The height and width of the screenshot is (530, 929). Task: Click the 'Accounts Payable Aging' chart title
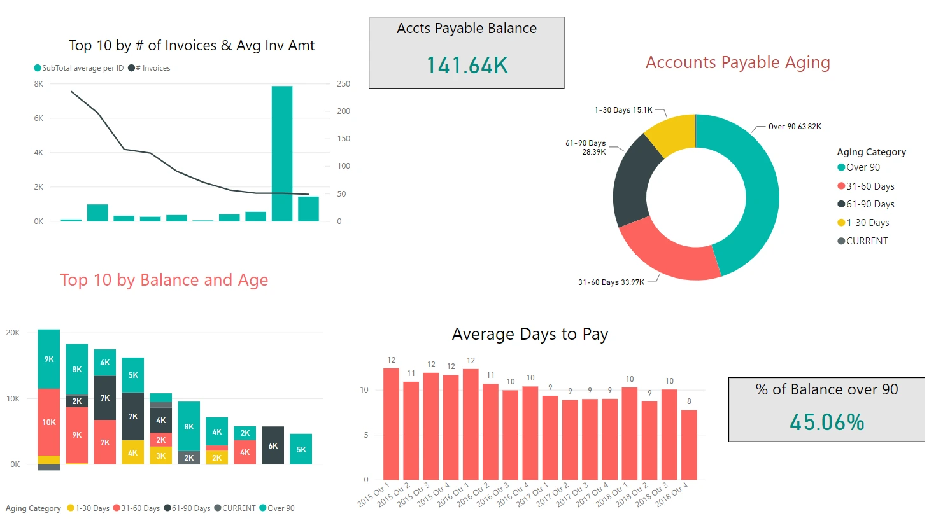[737, 62]
